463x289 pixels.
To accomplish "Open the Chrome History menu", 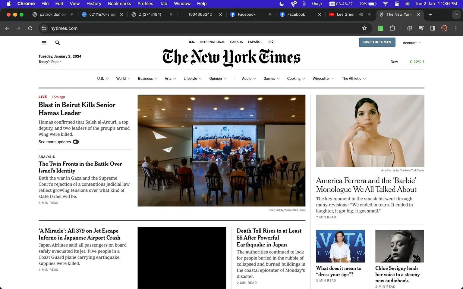I will click(94, 4).
